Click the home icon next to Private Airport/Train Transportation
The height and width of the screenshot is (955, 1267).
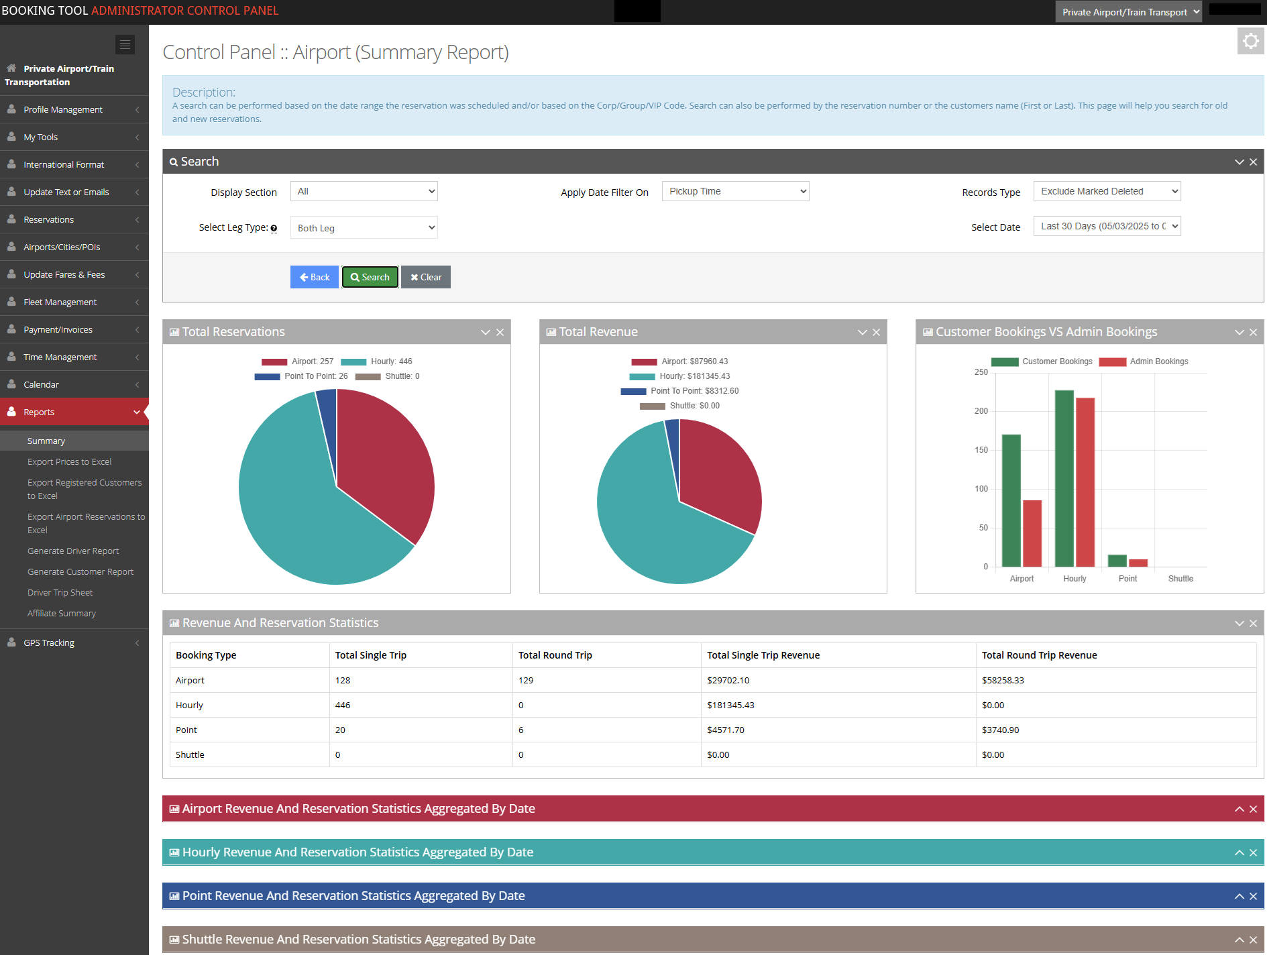[10, 68]
